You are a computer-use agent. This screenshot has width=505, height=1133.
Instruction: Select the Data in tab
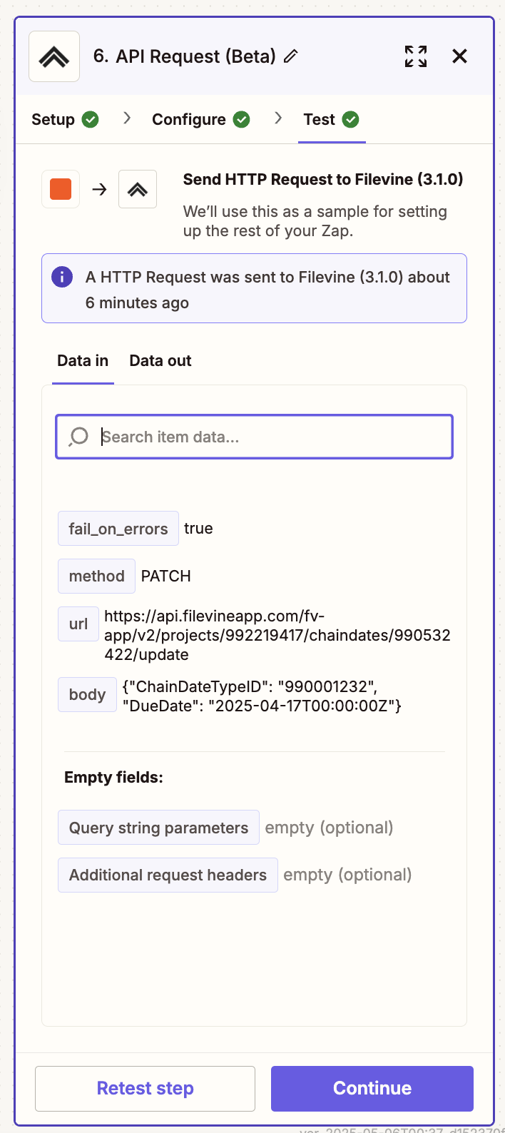pyautogui.click(x=83, y=361)
